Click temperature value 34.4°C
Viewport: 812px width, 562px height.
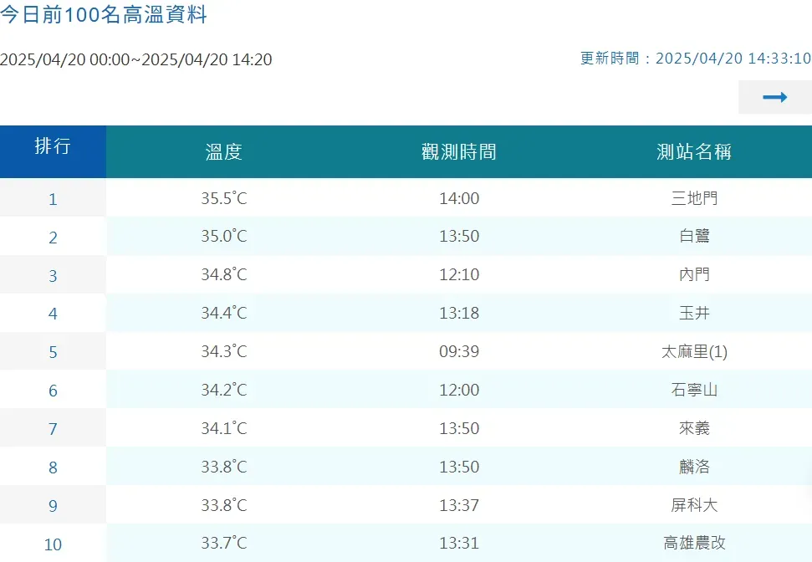[x=224, y=313]
